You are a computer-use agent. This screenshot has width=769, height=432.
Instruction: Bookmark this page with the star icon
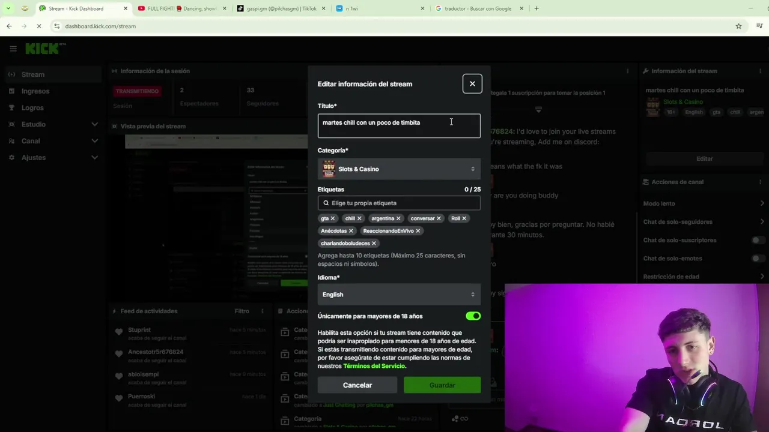(739, 26)
